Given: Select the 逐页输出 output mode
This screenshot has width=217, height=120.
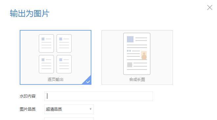Looking at the screenshot, I should pos(56,57).
